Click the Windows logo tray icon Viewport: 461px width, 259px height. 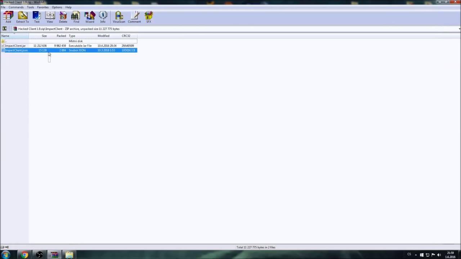(422, 255)
